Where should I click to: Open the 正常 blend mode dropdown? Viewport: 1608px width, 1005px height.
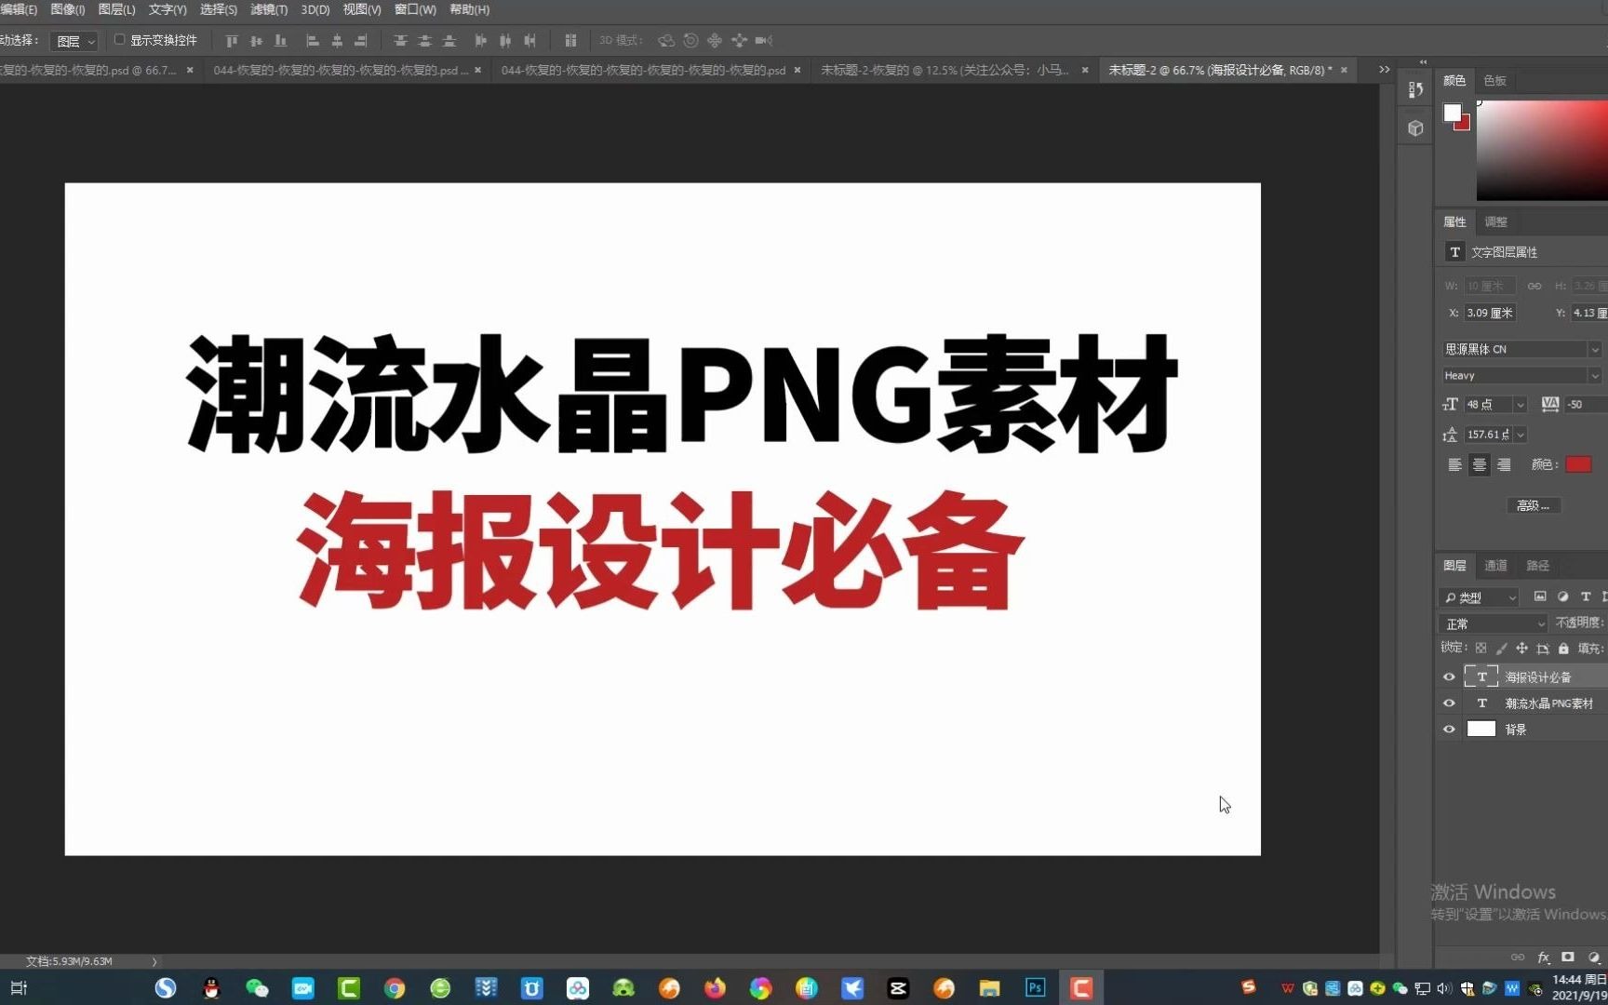click(1494, 623)
